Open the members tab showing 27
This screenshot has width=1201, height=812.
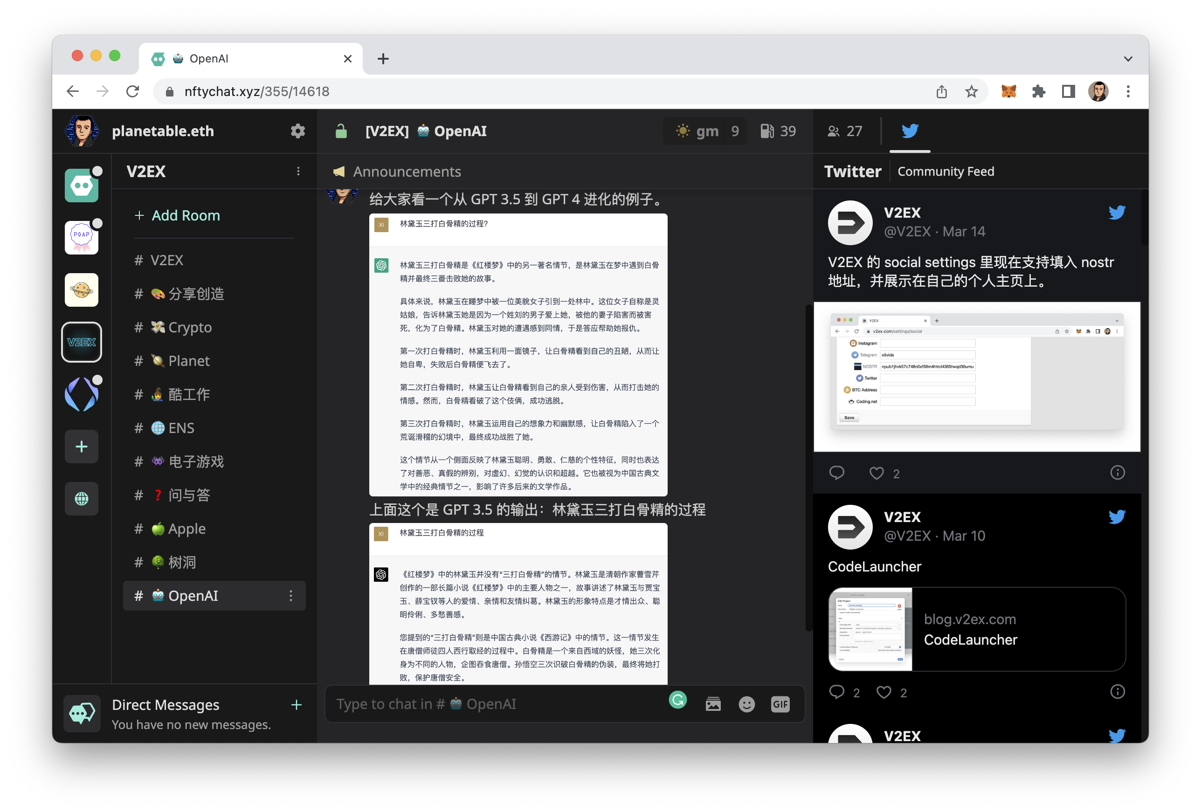tap(845, 131)
